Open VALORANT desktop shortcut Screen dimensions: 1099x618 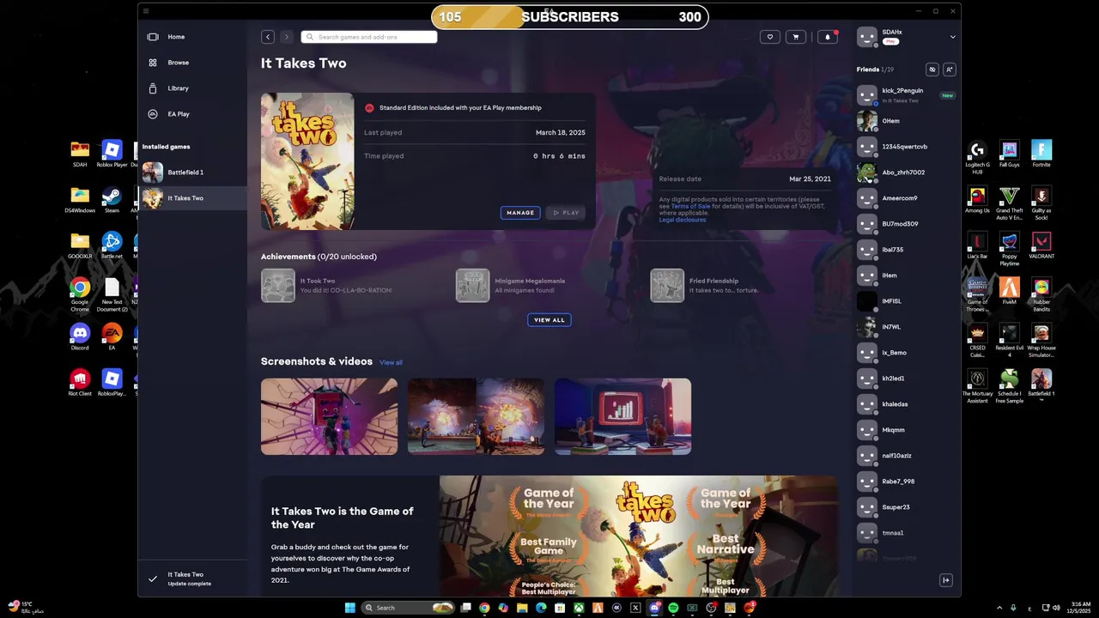coord(1041,245)
